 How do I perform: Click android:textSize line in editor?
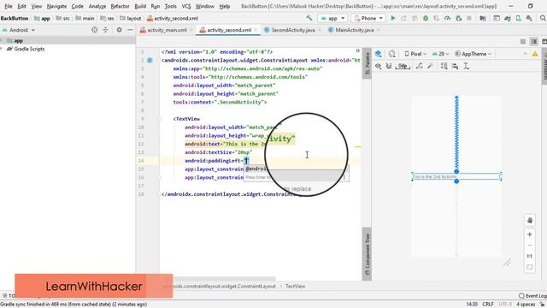(x=218, y=152)
